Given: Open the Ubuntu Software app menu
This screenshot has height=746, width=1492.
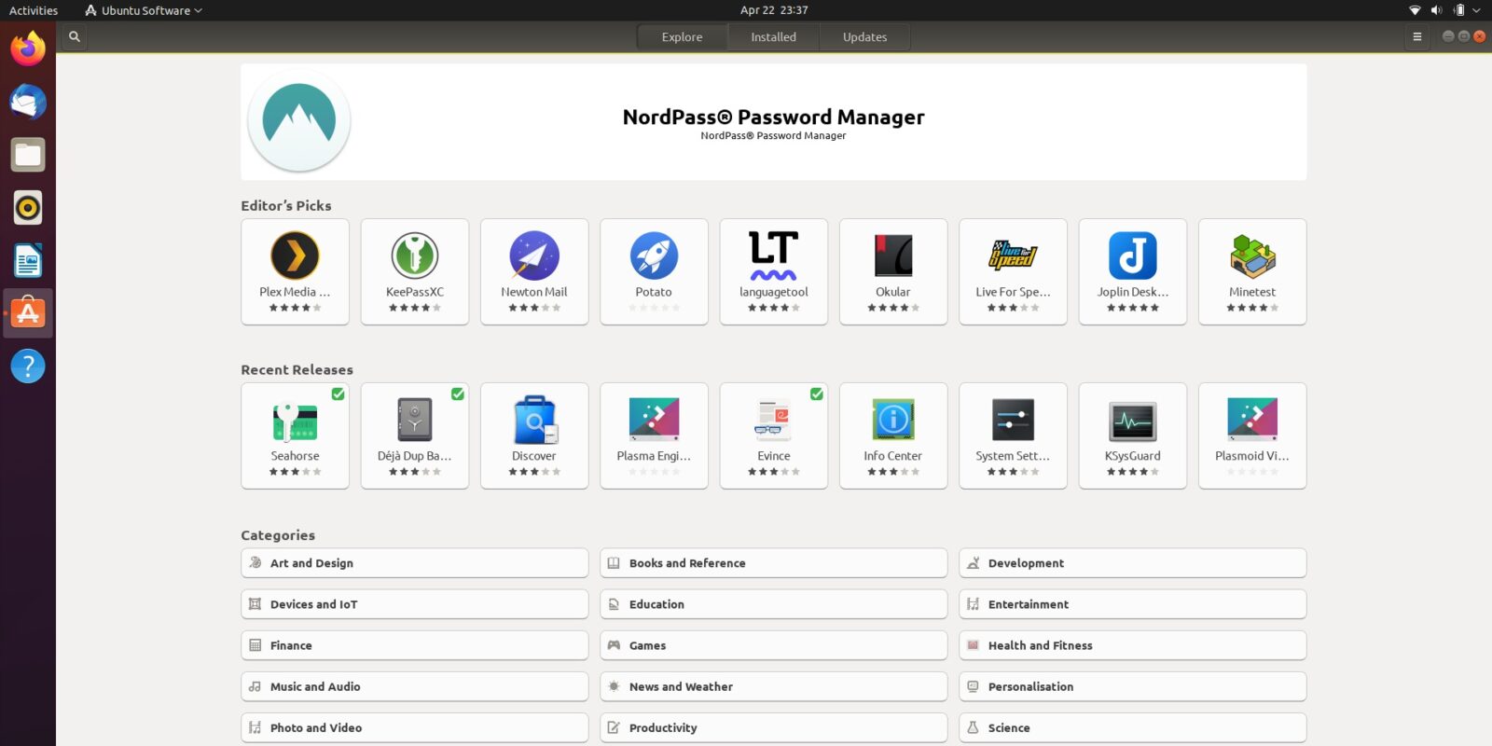Looking at the screenshot, I should (145, 10).
